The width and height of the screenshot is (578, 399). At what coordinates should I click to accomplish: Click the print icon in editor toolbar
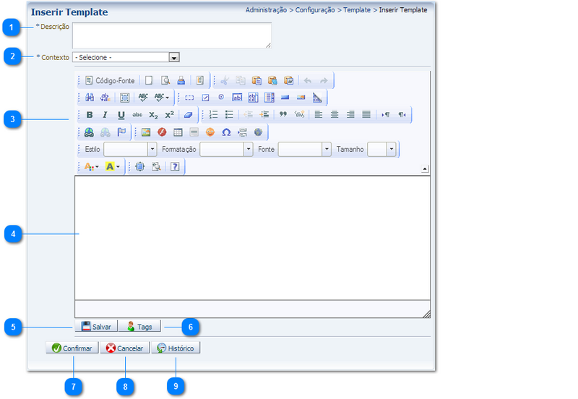(181, 81)
